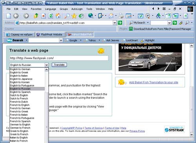Open the Tools menu

89,9
